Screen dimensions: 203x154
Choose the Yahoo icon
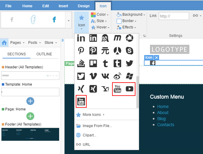click(x=105, y=89)
